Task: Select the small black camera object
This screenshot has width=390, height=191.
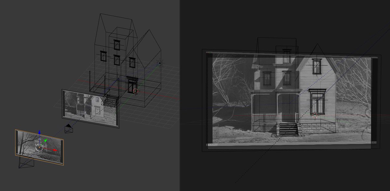Action: [x=69, y=128]
